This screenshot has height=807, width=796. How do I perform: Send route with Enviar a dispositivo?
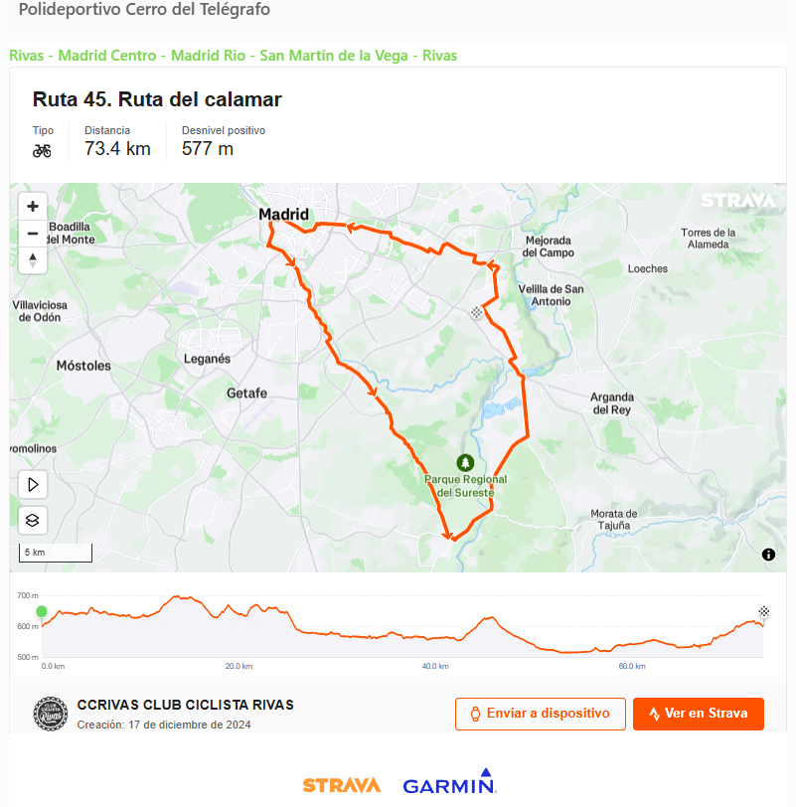(x=540, y=714)
